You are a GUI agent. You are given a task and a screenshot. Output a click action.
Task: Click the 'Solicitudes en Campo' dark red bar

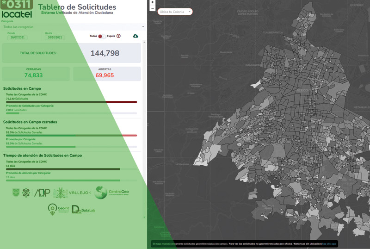71,102
